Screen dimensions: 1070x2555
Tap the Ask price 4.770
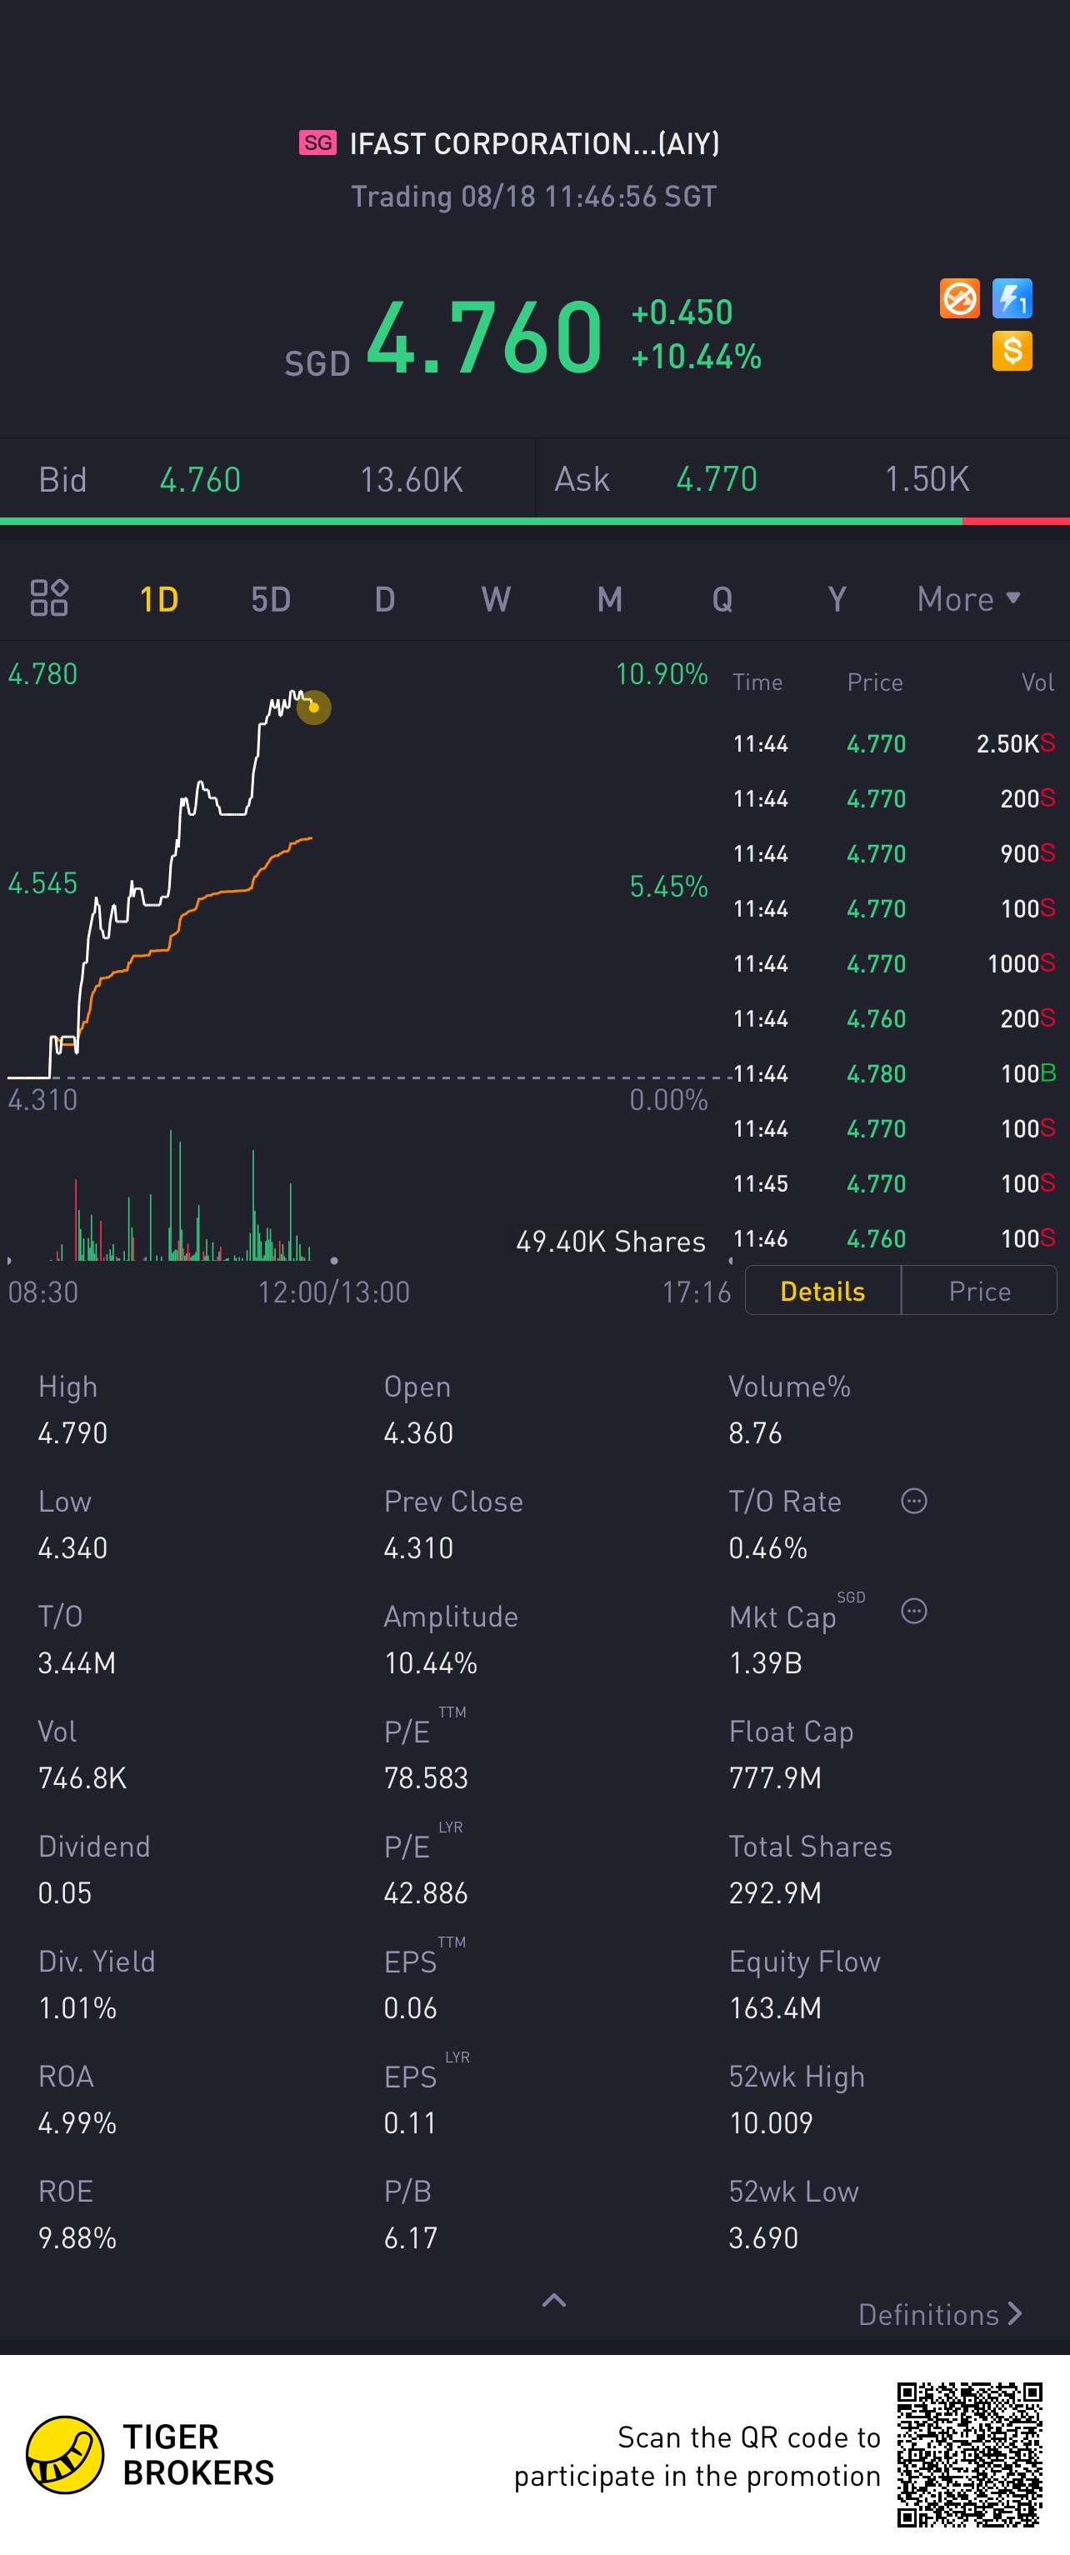[716, 480]
